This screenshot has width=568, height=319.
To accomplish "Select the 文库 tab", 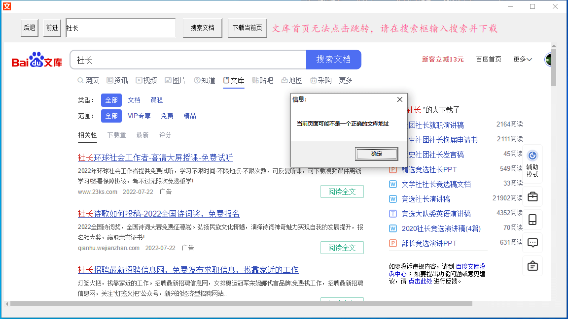I will click(x=234, y=80).
